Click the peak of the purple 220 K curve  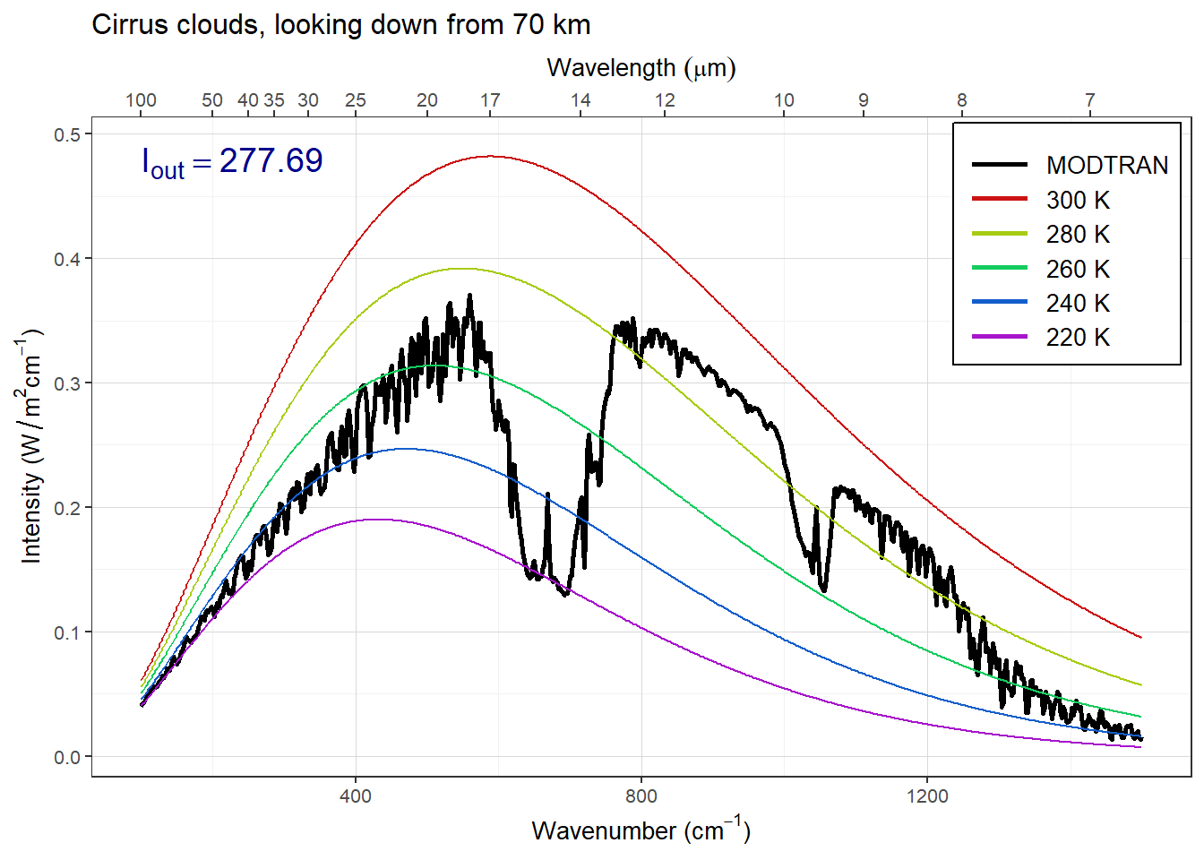click(377, 520)
